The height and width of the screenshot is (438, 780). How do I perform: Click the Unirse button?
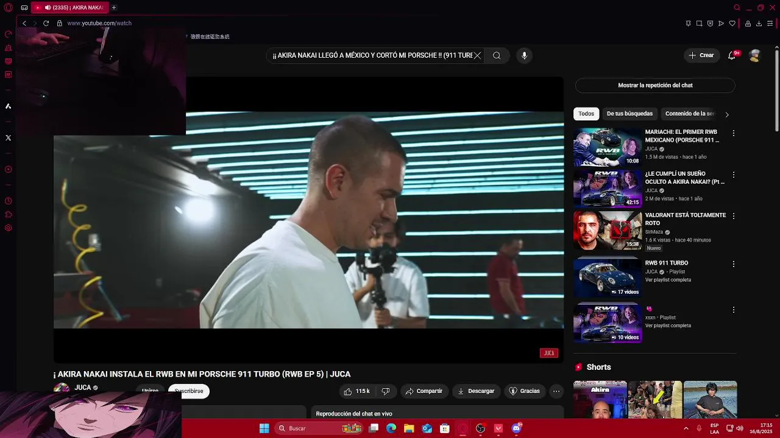pos(151,391)
